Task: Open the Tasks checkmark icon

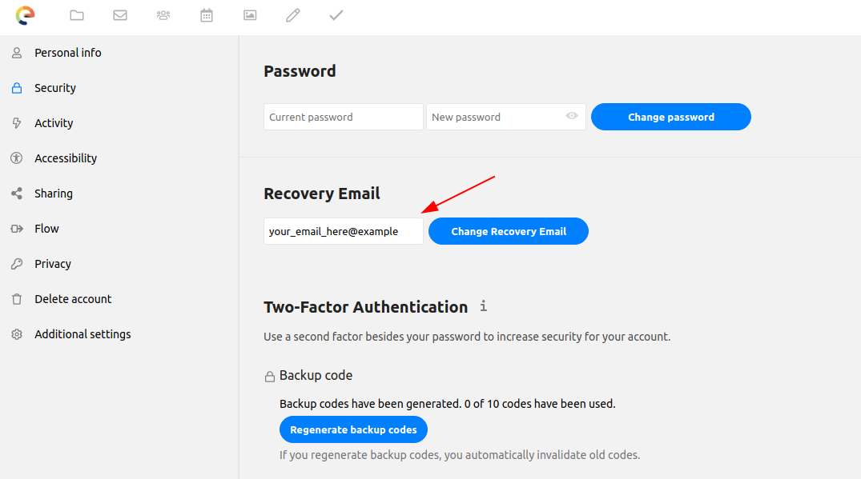Action: click(336, 14)
